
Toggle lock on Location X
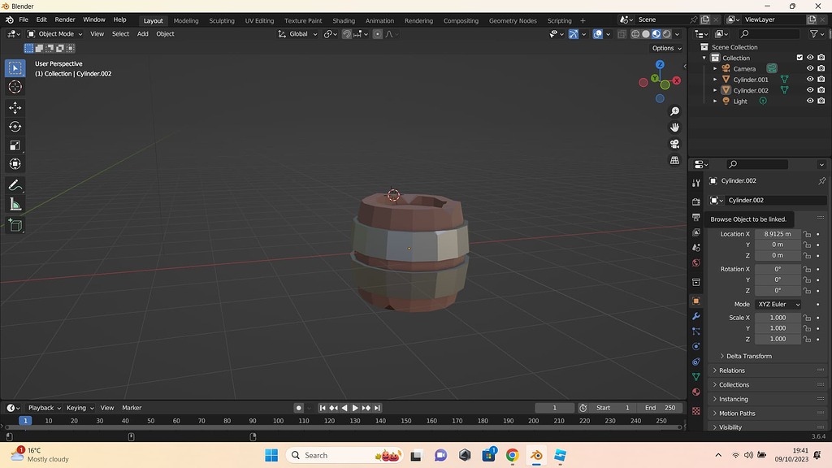[x=807, y=234]
